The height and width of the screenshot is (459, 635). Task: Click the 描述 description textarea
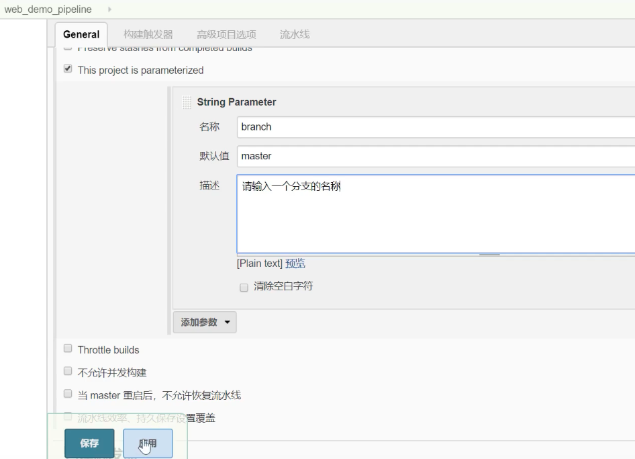tap(436, 214)
